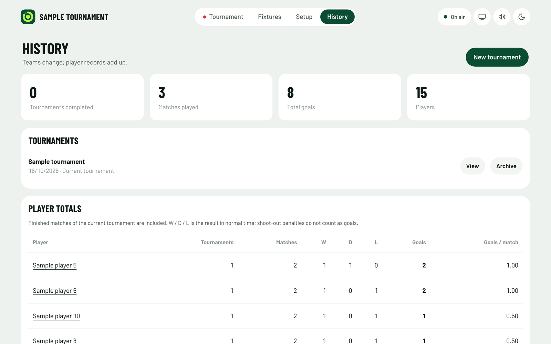Screen dimensions: 551x344
Task: Click the D column header
Action: tap(350, 243)
